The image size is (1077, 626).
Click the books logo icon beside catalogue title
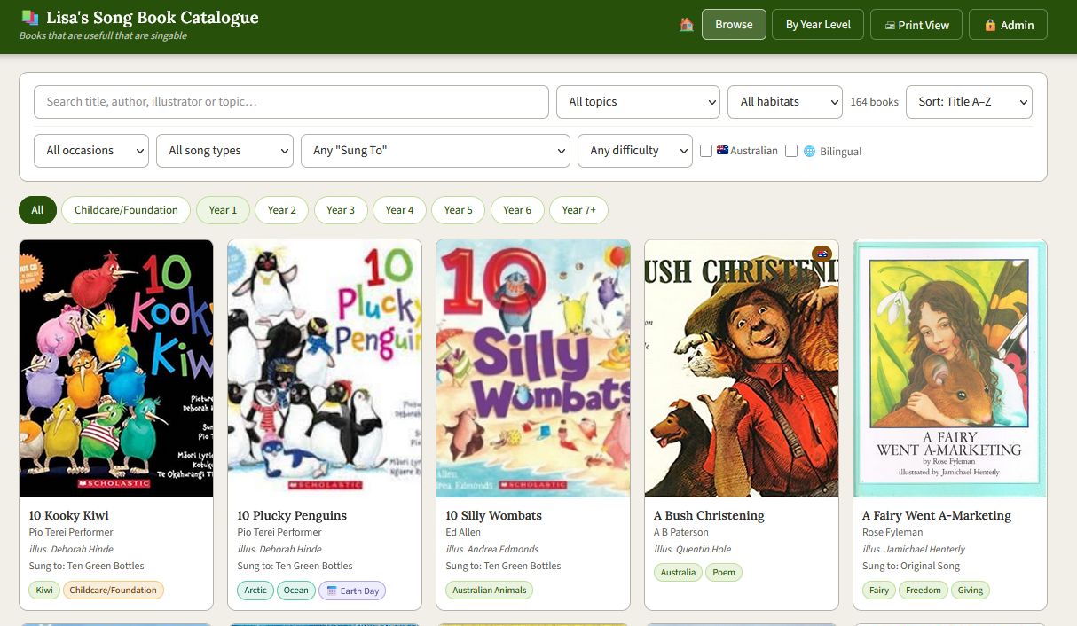pos(30,17)
